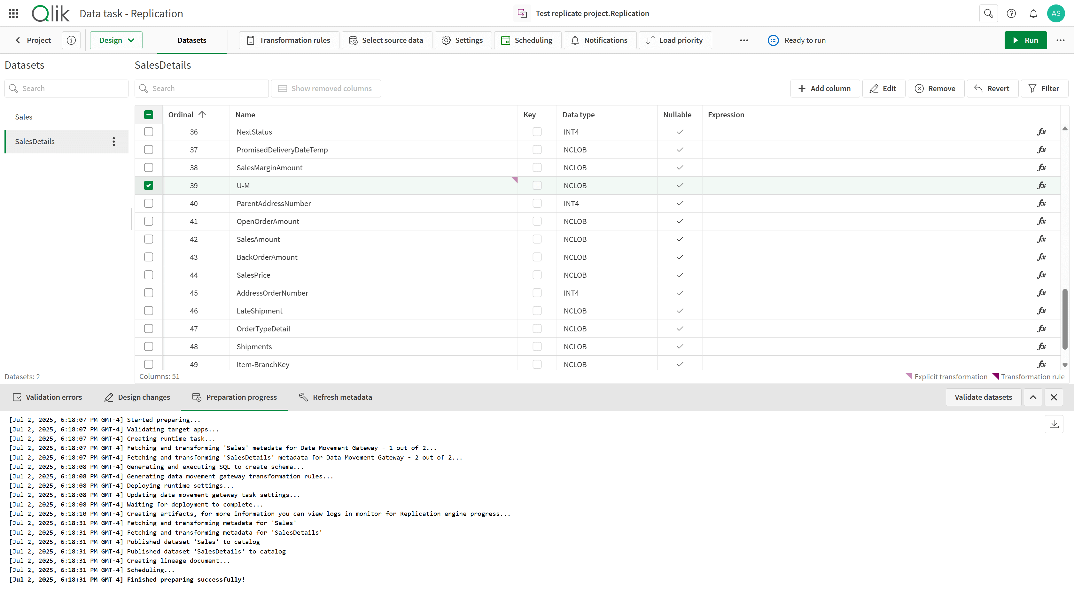The width and height of the screenshot is (1074, 604).
Task: Open the help question mark icon
Action: tap(1011, 13)
